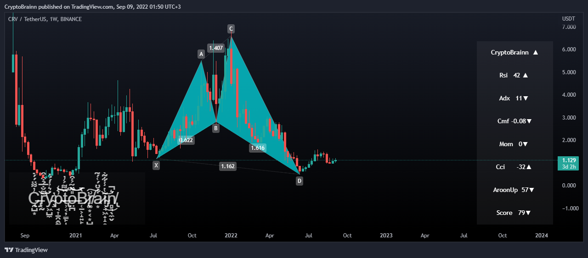This screenshot has height=258, width=588.
Task: Click the 2021 time axis label
Action: click(x=75, y=236)
